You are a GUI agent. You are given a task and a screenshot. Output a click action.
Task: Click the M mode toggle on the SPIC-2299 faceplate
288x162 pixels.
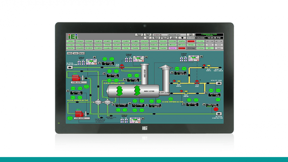[x=139, y=122]
